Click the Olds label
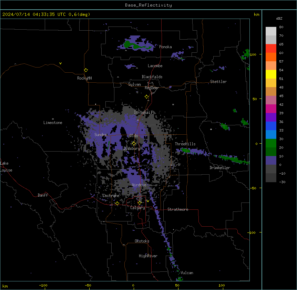The height and width of the screenshot is (290, 297). tap(134, 136)
